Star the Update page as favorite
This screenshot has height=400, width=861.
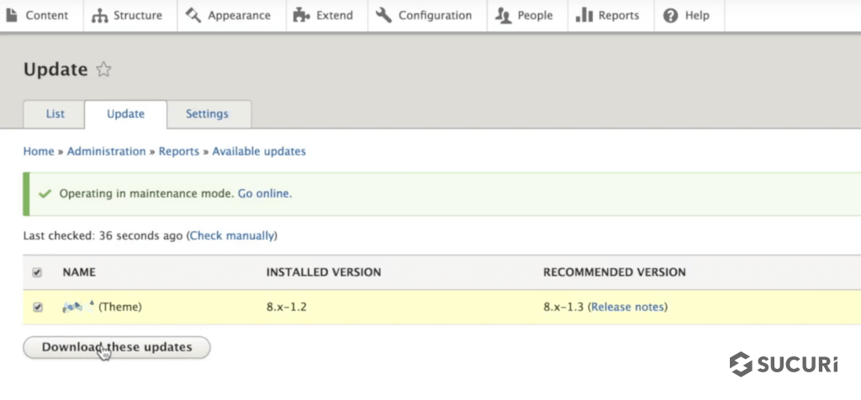tap(103, 70)
